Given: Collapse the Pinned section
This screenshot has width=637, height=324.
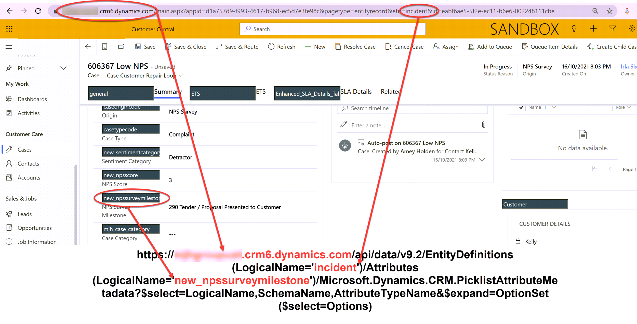Looking at the screenshot, I should 63,68.
